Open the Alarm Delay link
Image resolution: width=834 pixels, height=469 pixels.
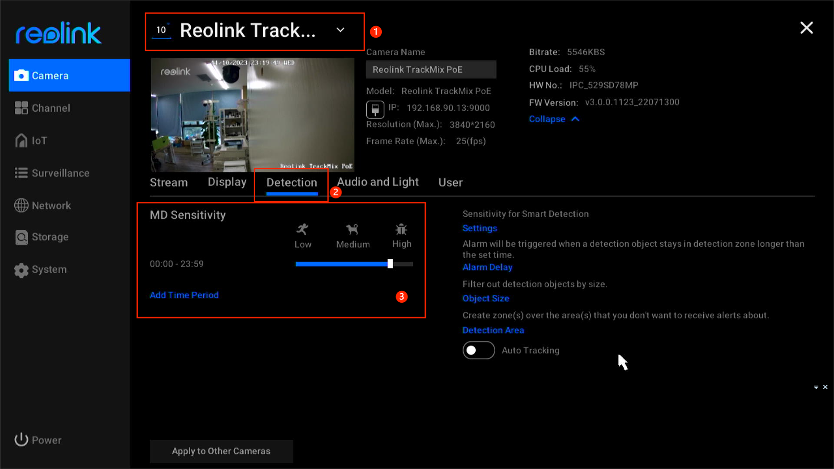point(487,267)
